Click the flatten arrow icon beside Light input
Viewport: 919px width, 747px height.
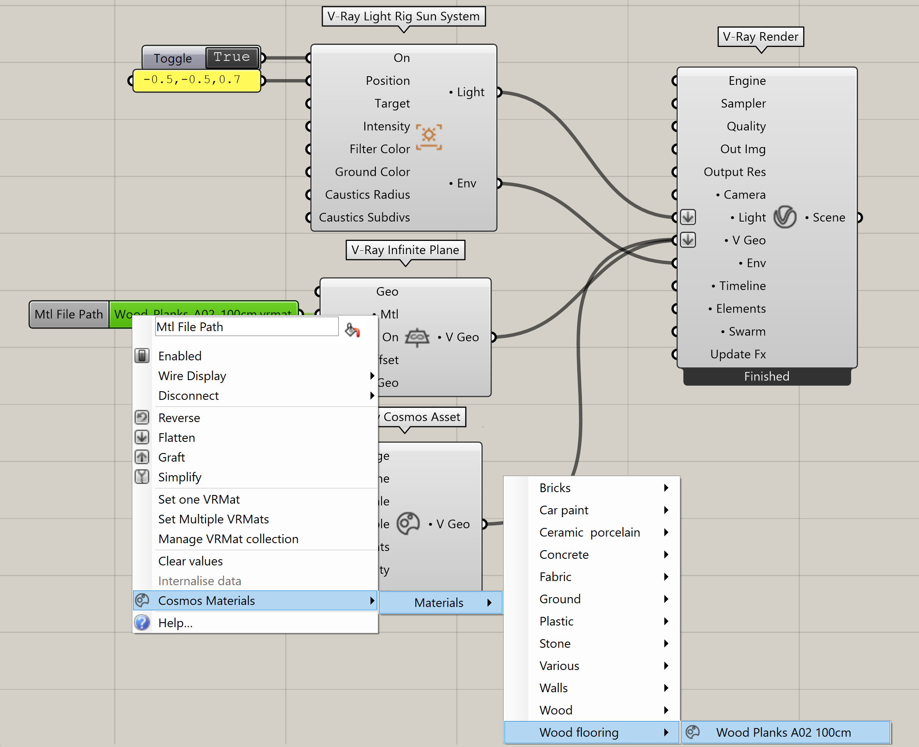[688, 217]
